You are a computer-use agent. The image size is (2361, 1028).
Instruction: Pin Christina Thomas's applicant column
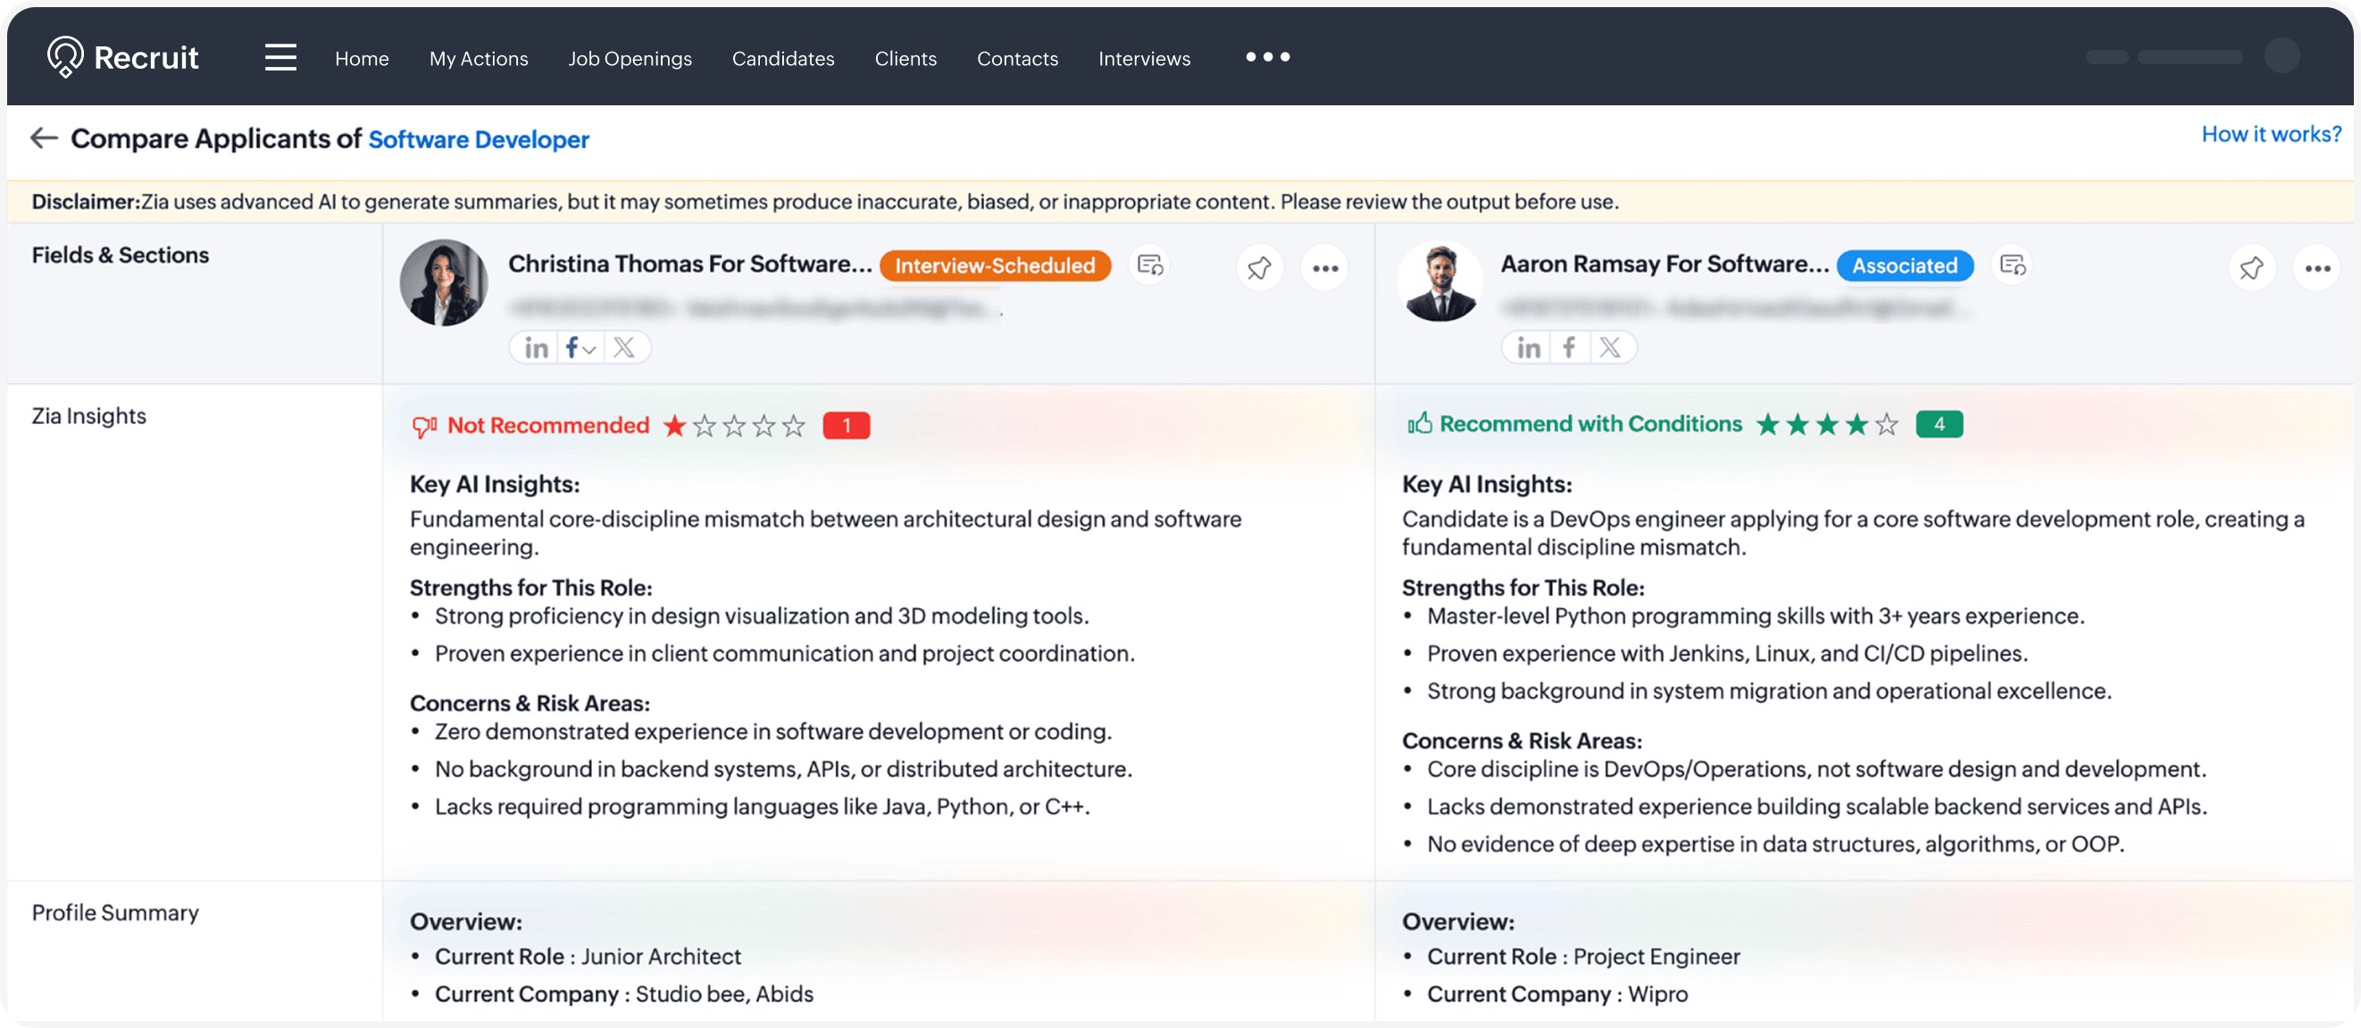[x=1259, y=269]
